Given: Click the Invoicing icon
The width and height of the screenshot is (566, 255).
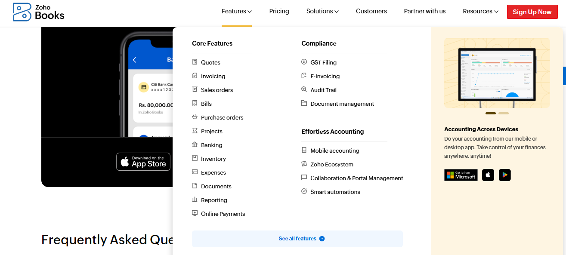Looking at the screenshot, I should point(195,76).
